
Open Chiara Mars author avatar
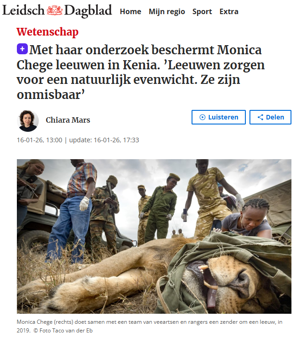coord(28,121)
